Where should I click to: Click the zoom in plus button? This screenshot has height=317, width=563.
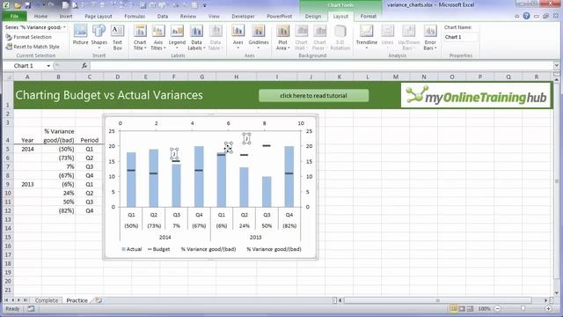click(548, 308)
